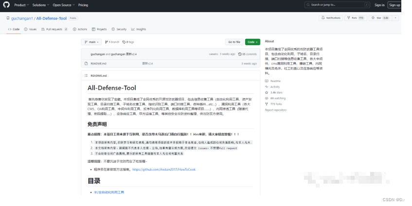
Task: Click the Report repository link
Action: [276, 110]
